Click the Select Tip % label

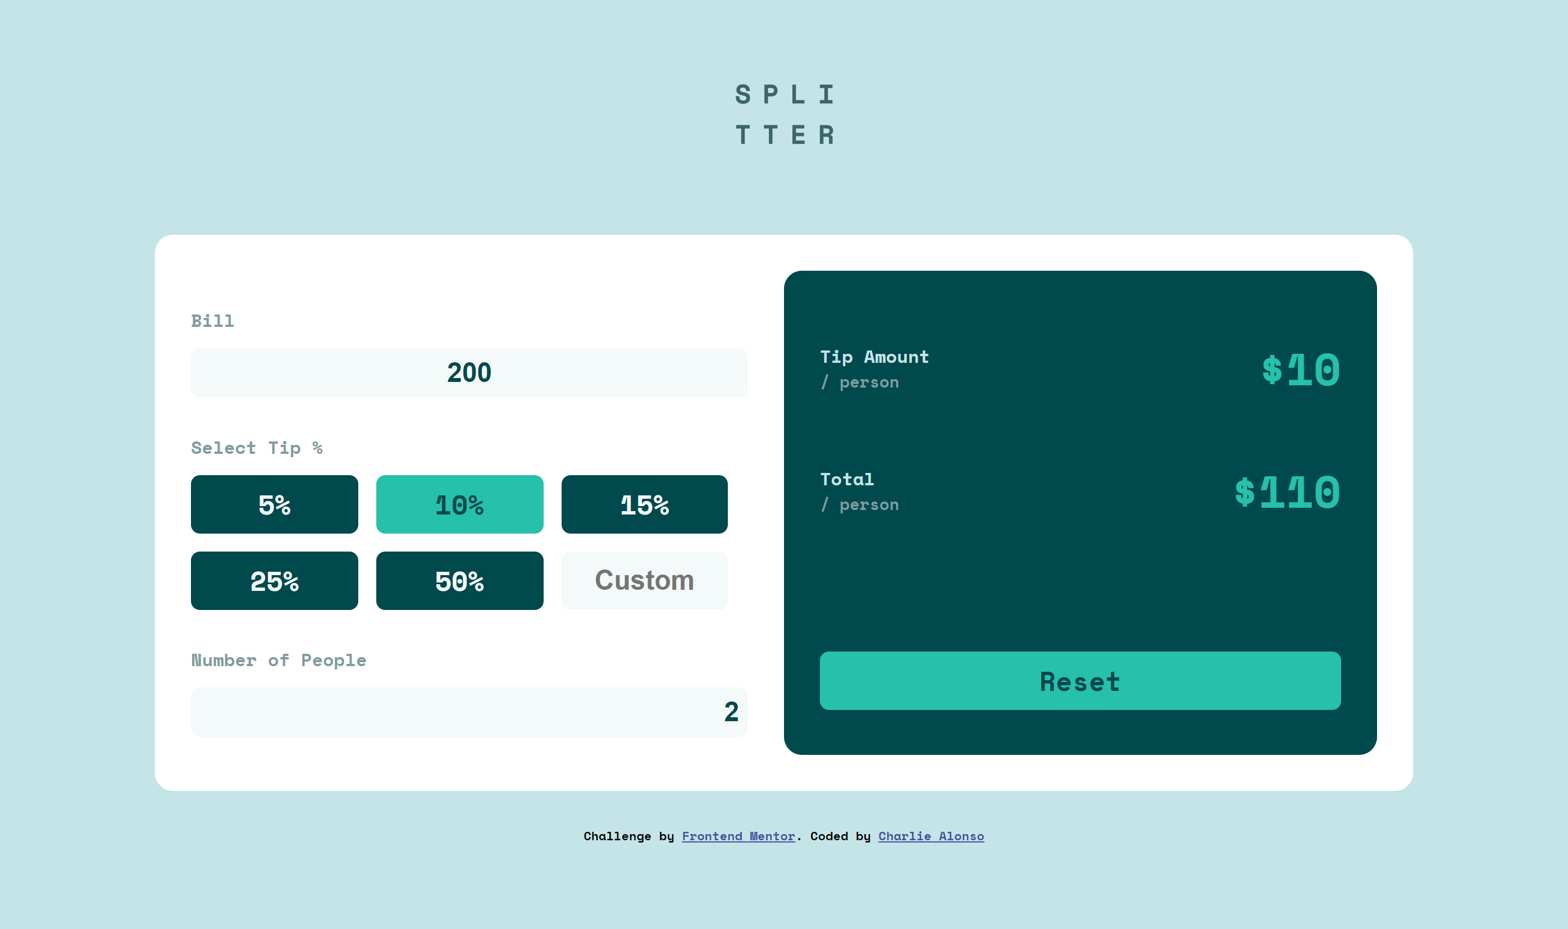click(x=257, y=448)
